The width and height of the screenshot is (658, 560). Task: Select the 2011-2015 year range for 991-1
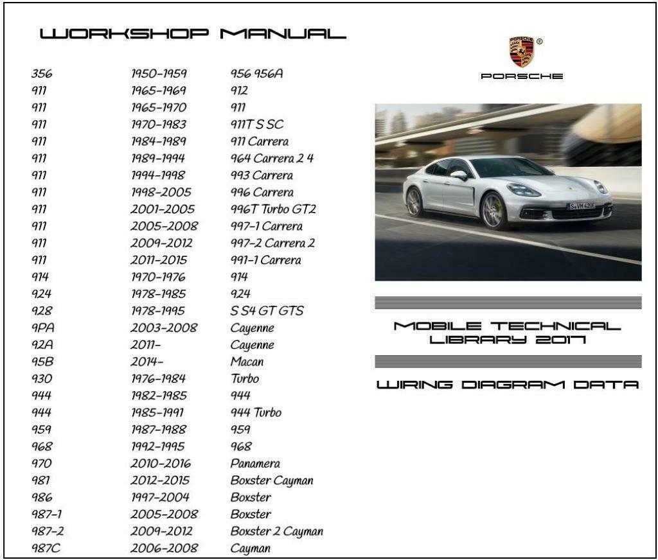tap(159, 260)
